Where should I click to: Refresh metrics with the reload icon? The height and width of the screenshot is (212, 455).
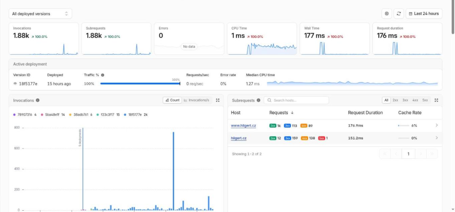(399, 14)
